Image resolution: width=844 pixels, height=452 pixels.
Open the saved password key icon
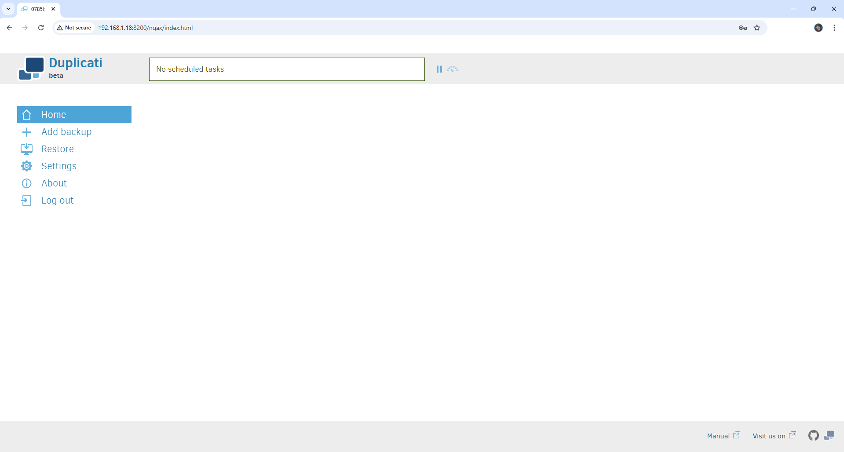point(743,28)
